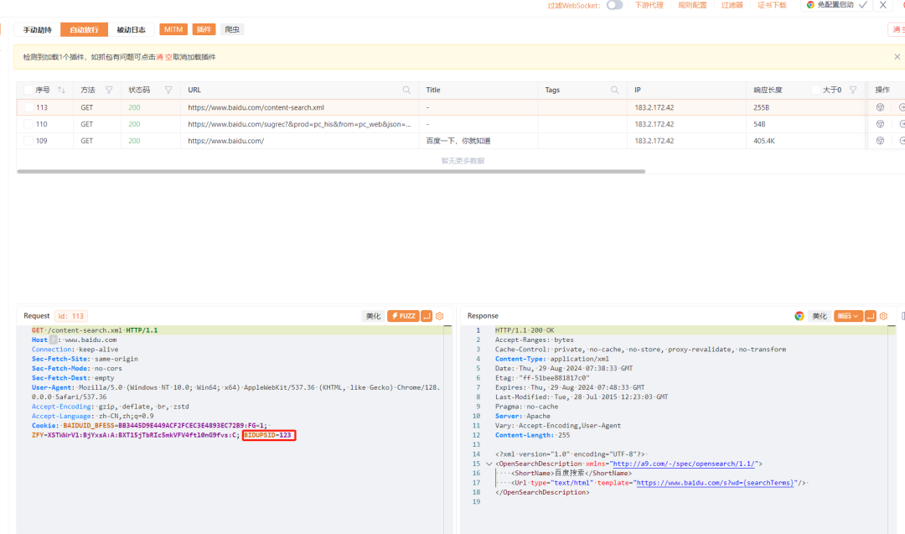Select the https://www.baidu.com/ URL cell

click(x=299, y=141)
